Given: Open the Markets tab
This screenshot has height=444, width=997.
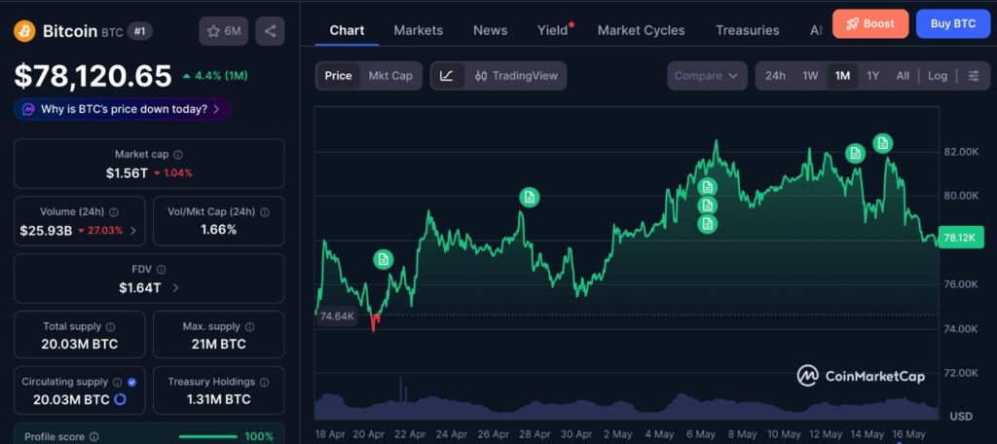Looking at the screenshot, I should click(x=419, y=30).
